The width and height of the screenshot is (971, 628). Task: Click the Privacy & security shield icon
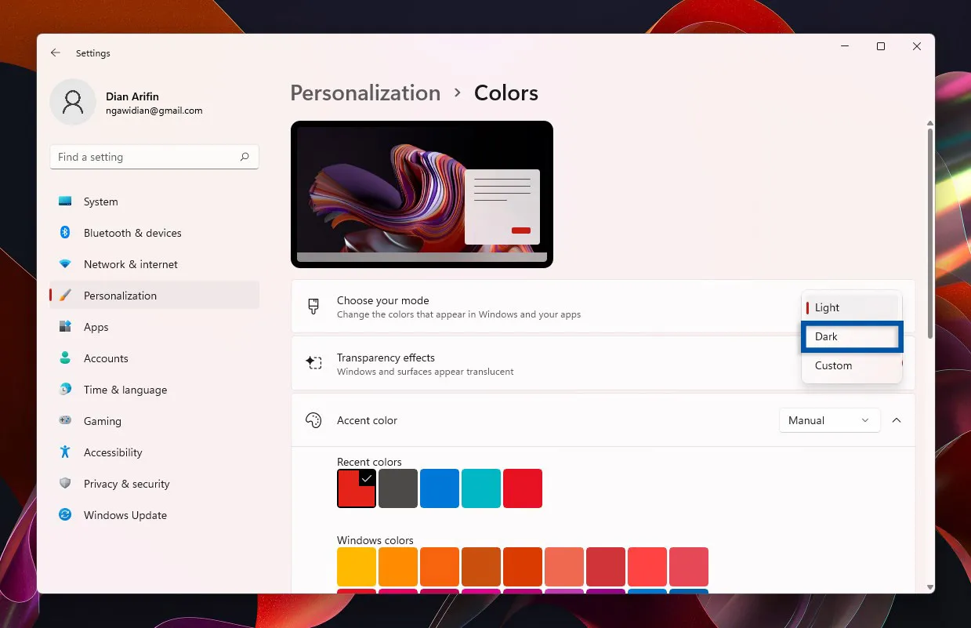click(65, 484)
